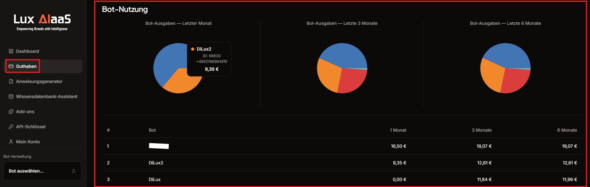
Task: Click the '11,84 €' cell
Action: click(x=484, y=179)
